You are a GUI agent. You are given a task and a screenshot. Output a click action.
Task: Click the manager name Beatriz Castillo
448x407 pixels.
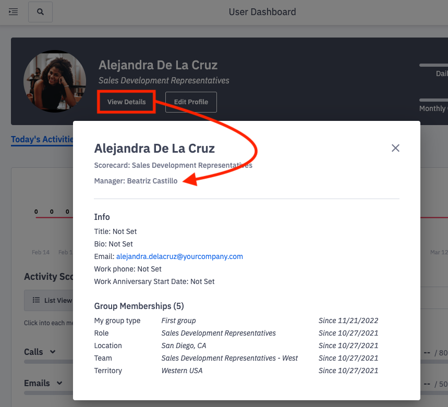click(152, 181)
